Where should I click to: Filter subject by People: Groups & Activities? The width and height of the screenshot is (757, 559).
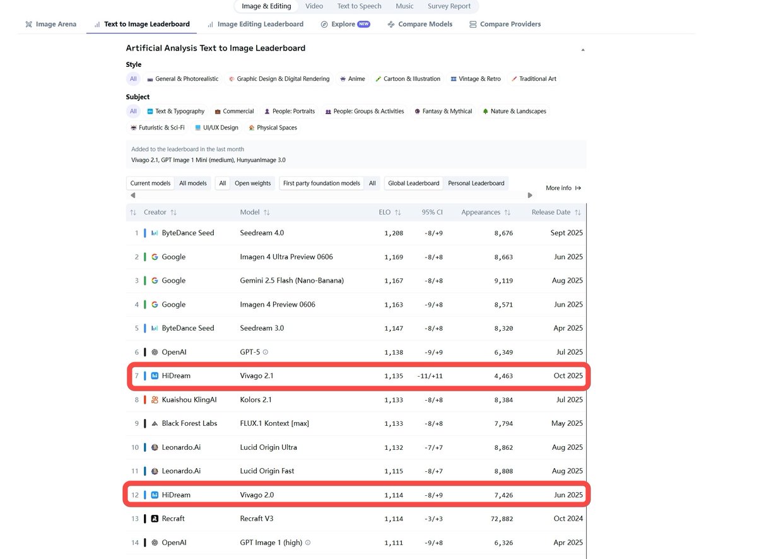tap(365, 111)
